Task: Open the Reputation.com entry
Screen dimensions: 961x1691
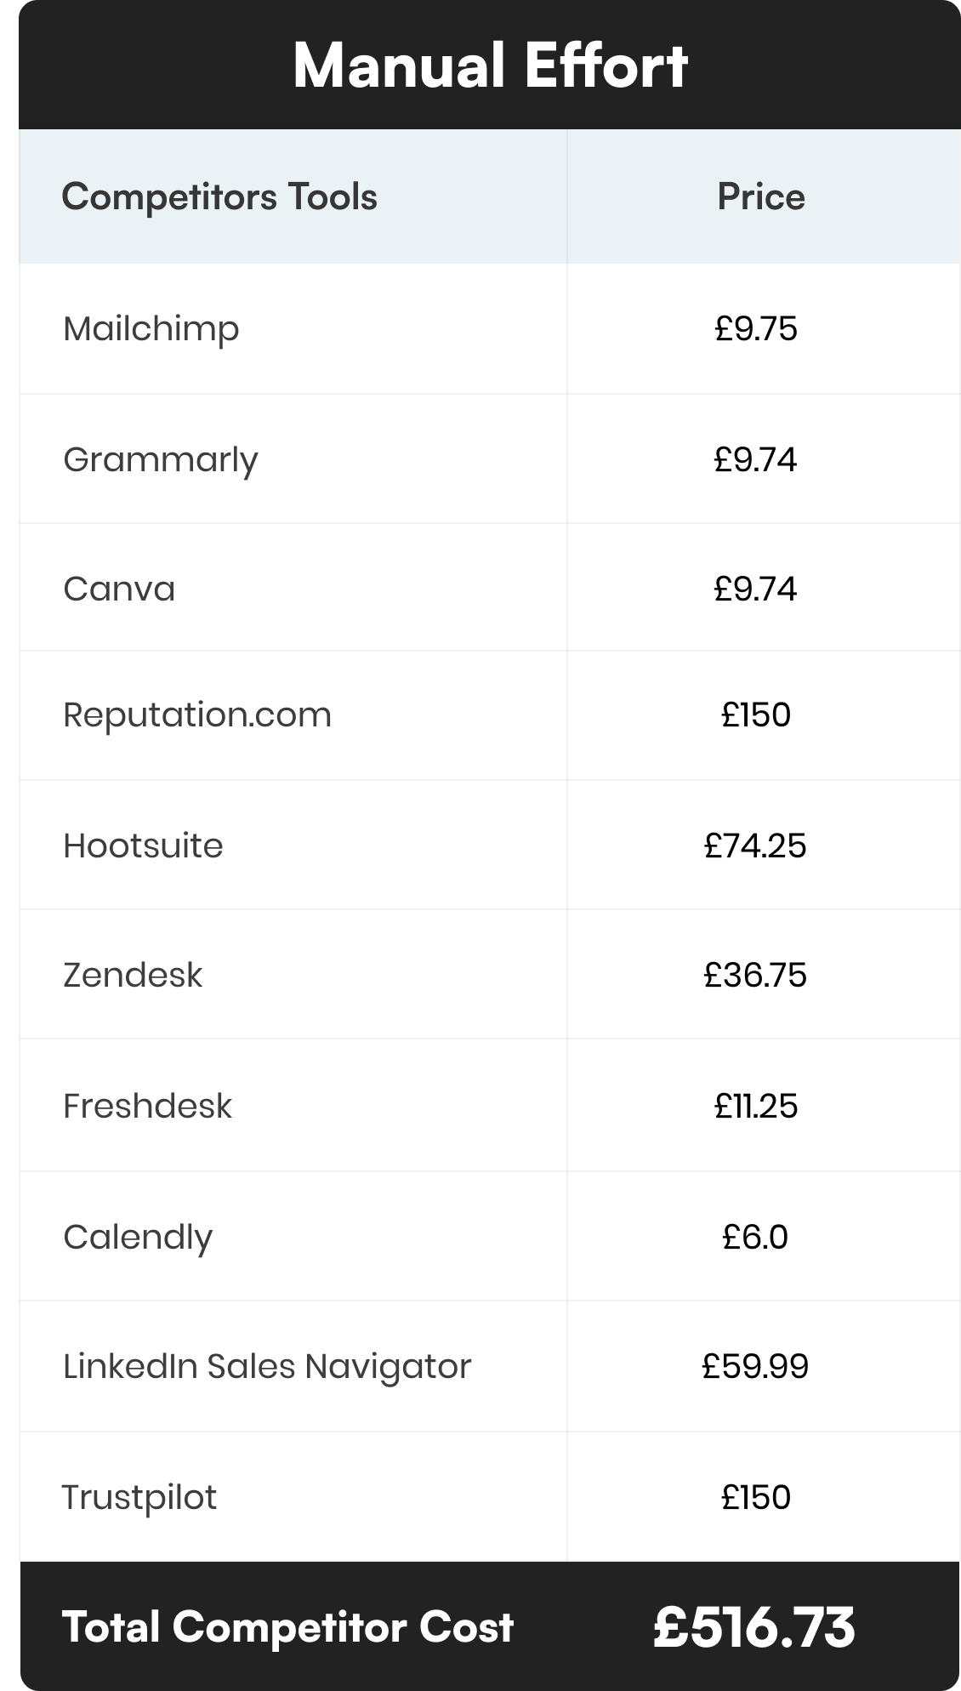Action: coord(197,715)
